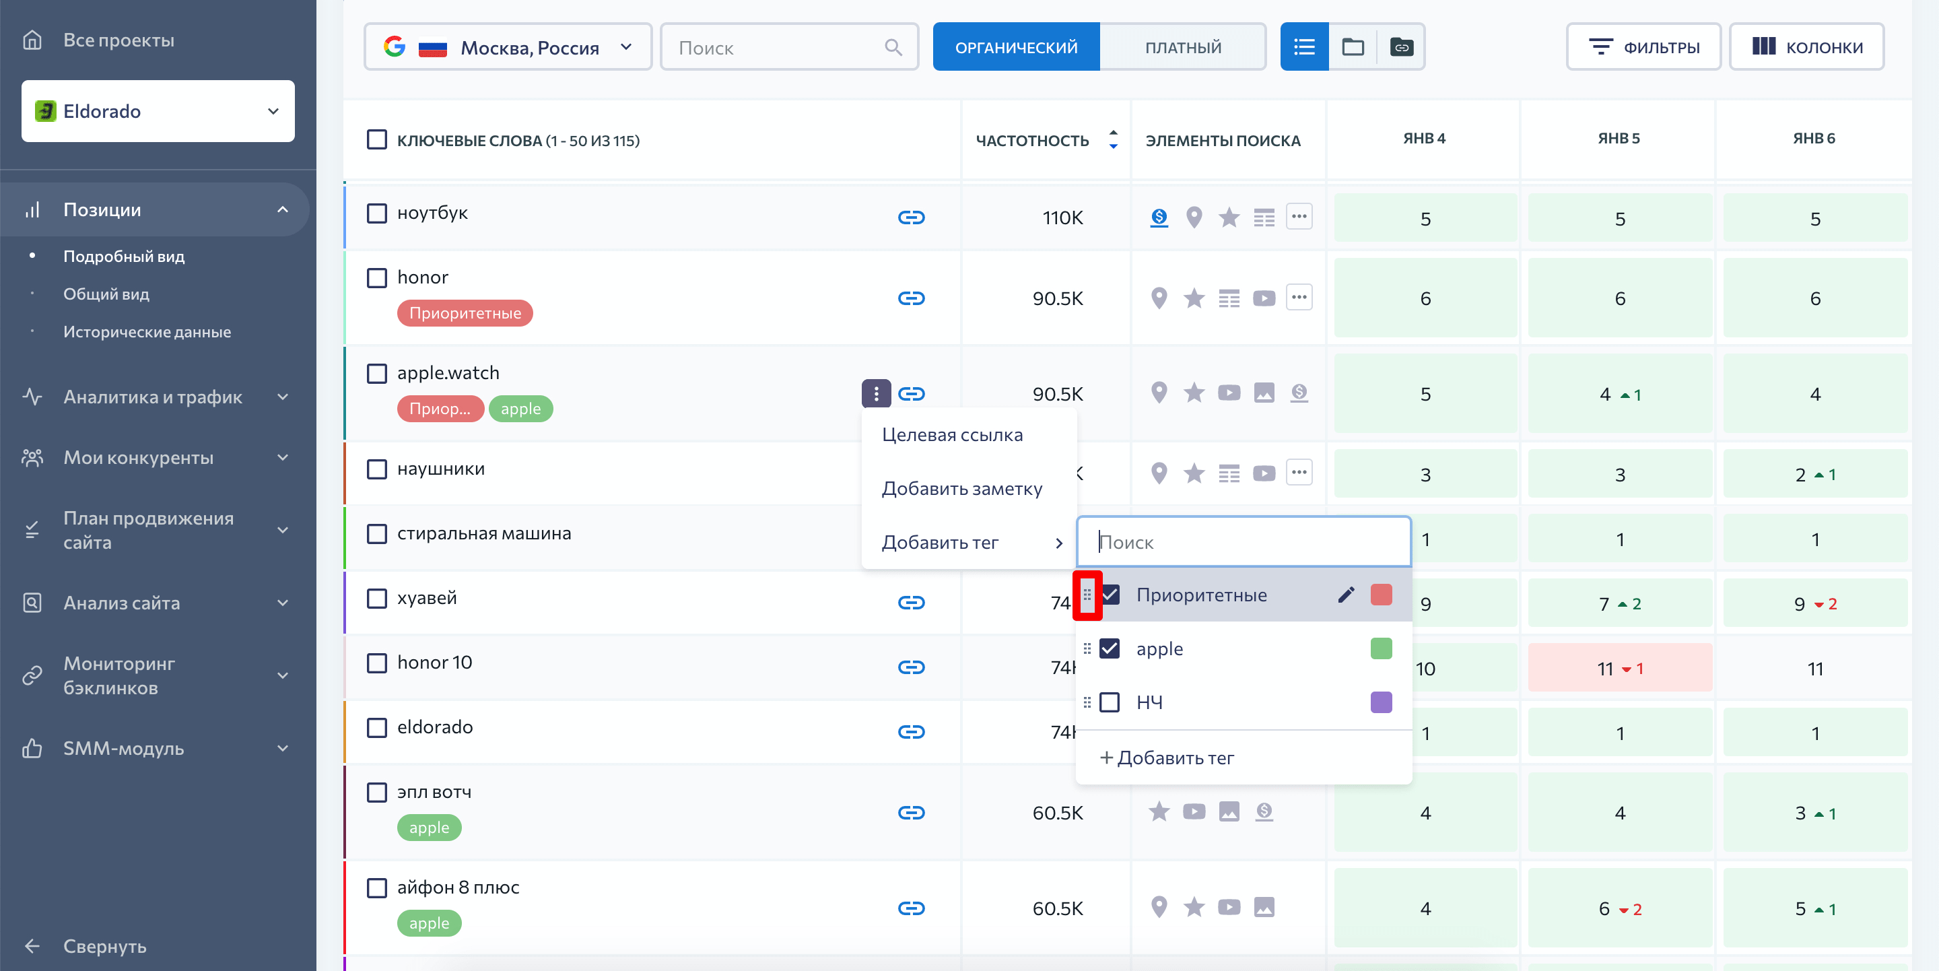Click the drag handle of apple tag

coord(1086,649)
